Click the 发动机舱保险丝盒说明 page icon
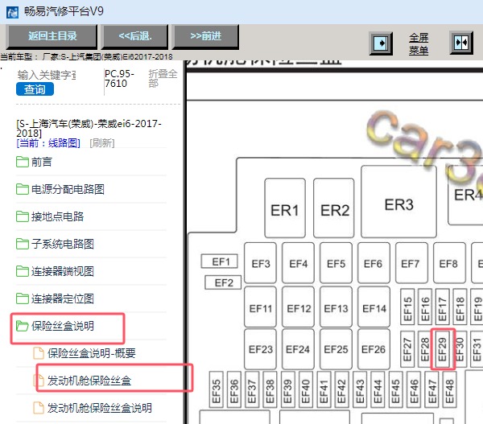The image size is (483, 424). pos(39,408)
